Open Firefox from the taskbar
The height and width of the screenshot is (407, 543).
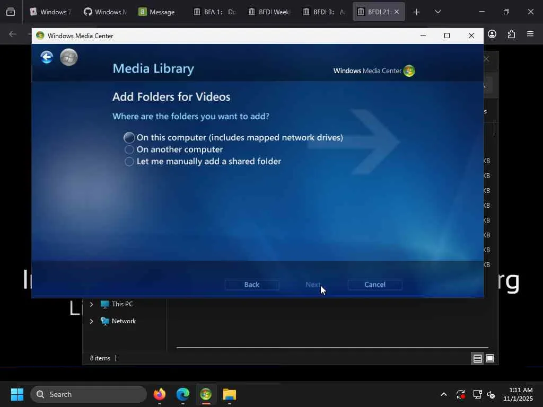[160, 394]
